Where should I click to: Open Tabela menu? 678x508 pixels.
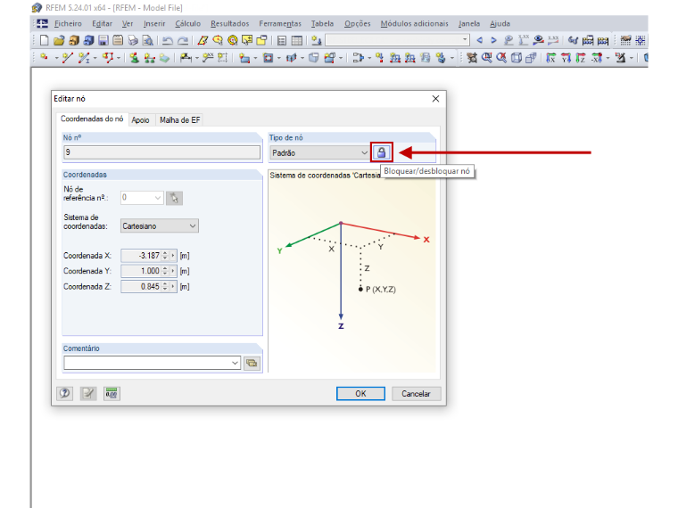tap(323, 24)
